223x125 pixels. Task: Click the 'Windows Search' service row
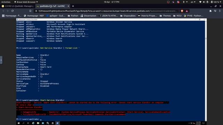(39, 39)
